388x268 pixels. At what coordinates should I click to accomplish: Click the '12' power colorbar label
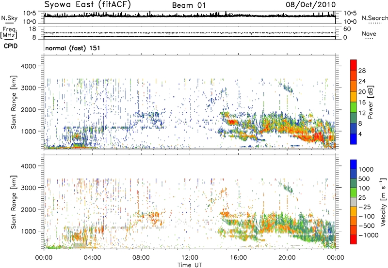(362, 113)
